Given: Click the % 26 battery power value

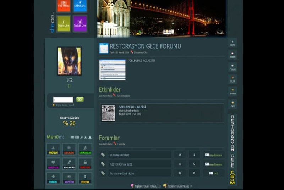Looking at the screenshot, I should (69, 123).
